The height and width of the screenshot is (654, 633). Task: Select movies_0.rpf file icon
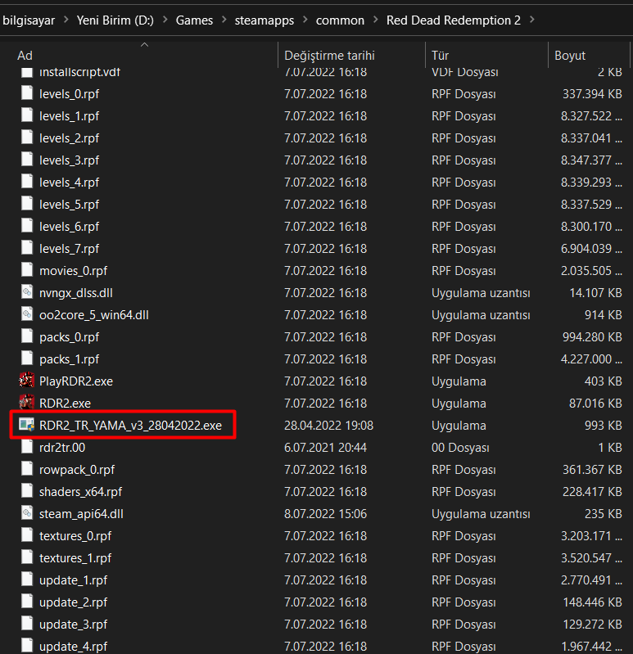click(27, 270)
